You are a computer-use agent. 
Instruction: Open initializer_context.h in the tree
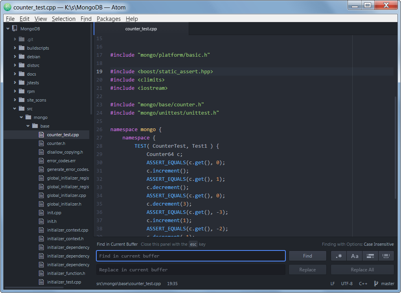[65, 239]
